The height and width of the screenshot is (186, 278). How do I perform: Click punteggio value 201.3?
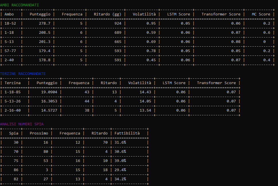click(x=45, y=41)
